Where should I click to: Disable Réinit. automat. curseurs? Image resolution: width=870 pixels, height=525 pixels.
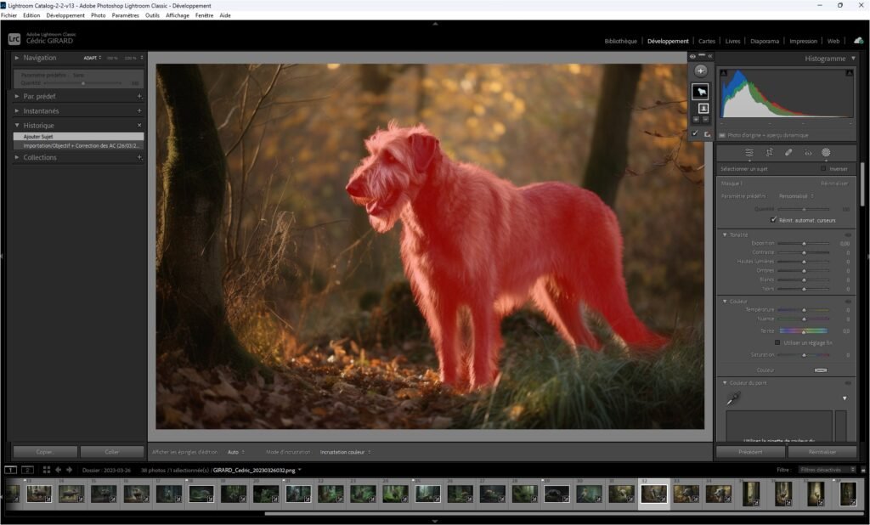pyautogui.click(x=775, y=219)
